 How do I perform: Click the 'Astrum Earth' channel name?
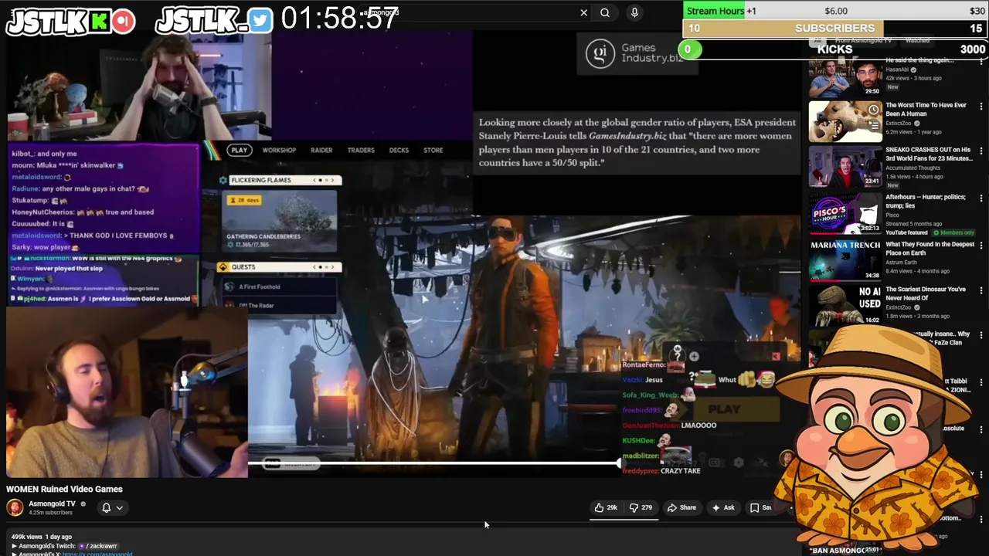click(x=902, y=263)
